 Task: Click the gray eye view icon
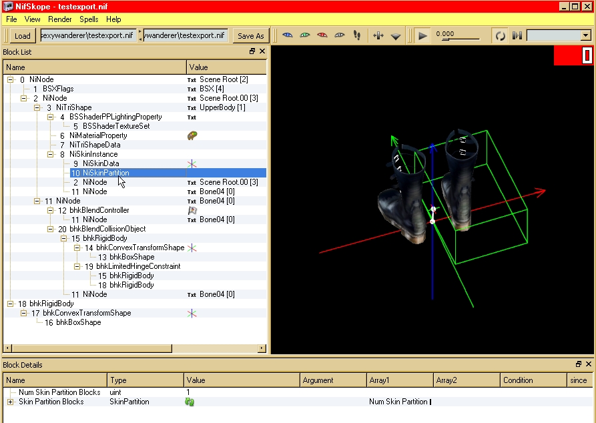point(340,35)
